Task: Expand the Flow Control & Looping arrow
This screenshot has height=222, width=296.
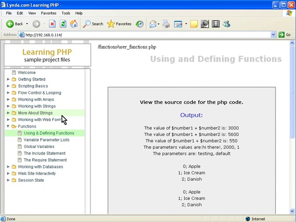Action: 8,92
